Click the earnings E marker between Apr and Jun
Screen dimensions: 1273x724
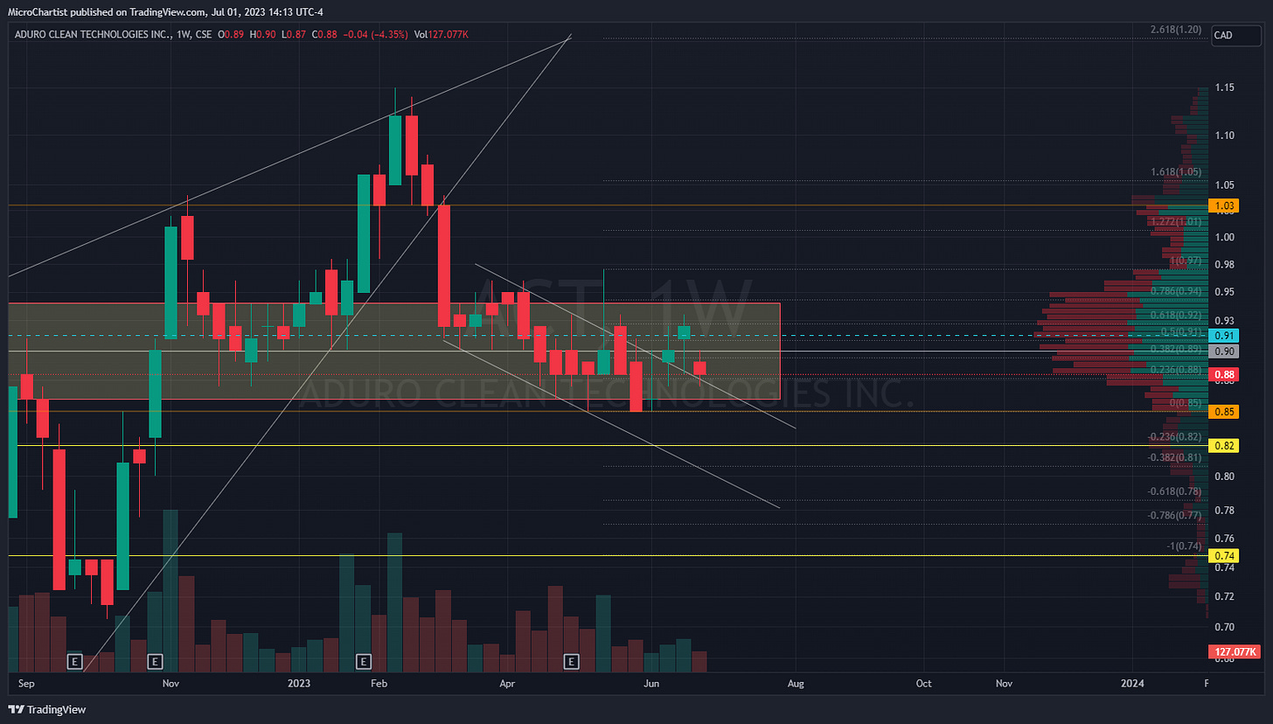coord(572,661)
